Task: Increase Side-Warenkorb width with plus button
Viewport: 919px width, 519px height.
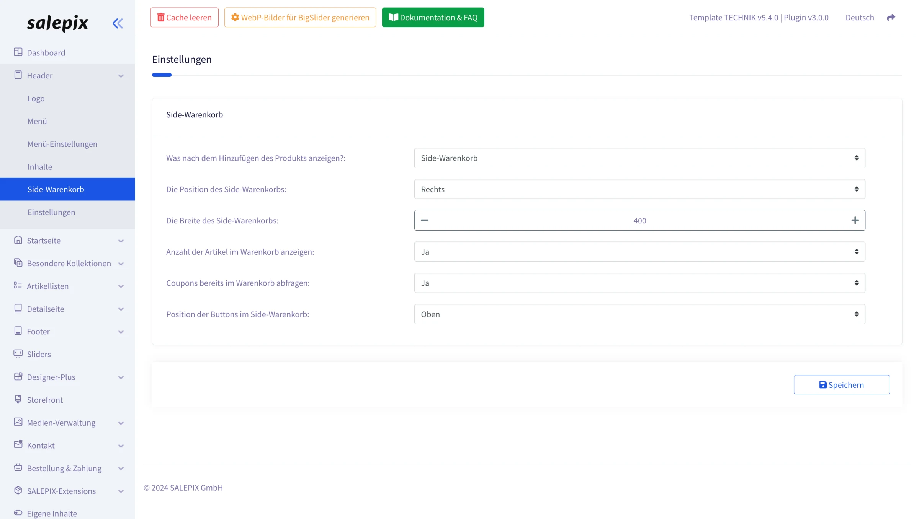Action: tap(855, 220)
